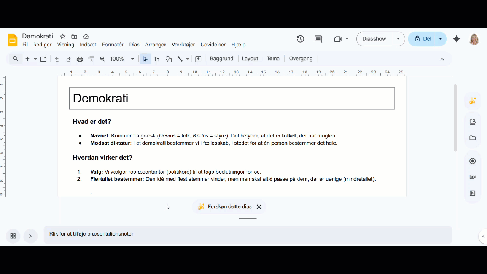Viewport: 487px width, 274px height.
Task: Open the Formatér menu
Action: point(113,45)
